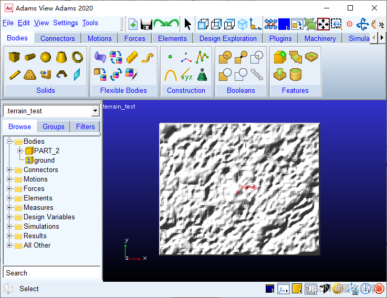387x298 pixels.
Task: Click the Chain geometry boolean icon
Action: pos(257,74)
